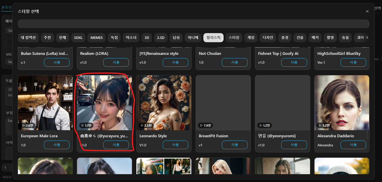
Task: Open the 2.5D category tab
Action: [161, 38]
